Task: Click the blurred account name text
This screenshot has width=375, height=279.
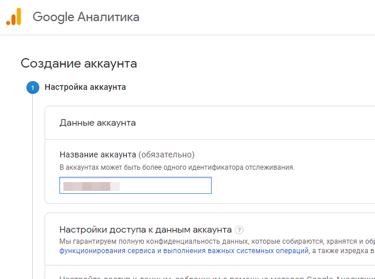Action: click(91, 186)
